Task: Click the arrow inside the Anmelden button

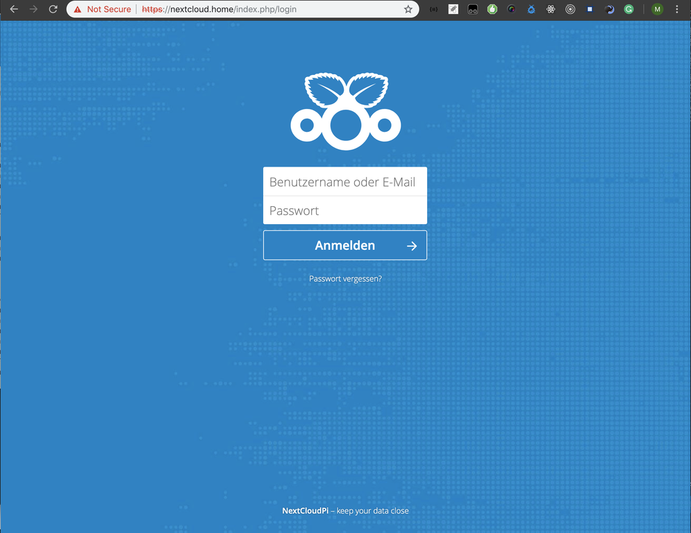Action: (x=413, y=245)
